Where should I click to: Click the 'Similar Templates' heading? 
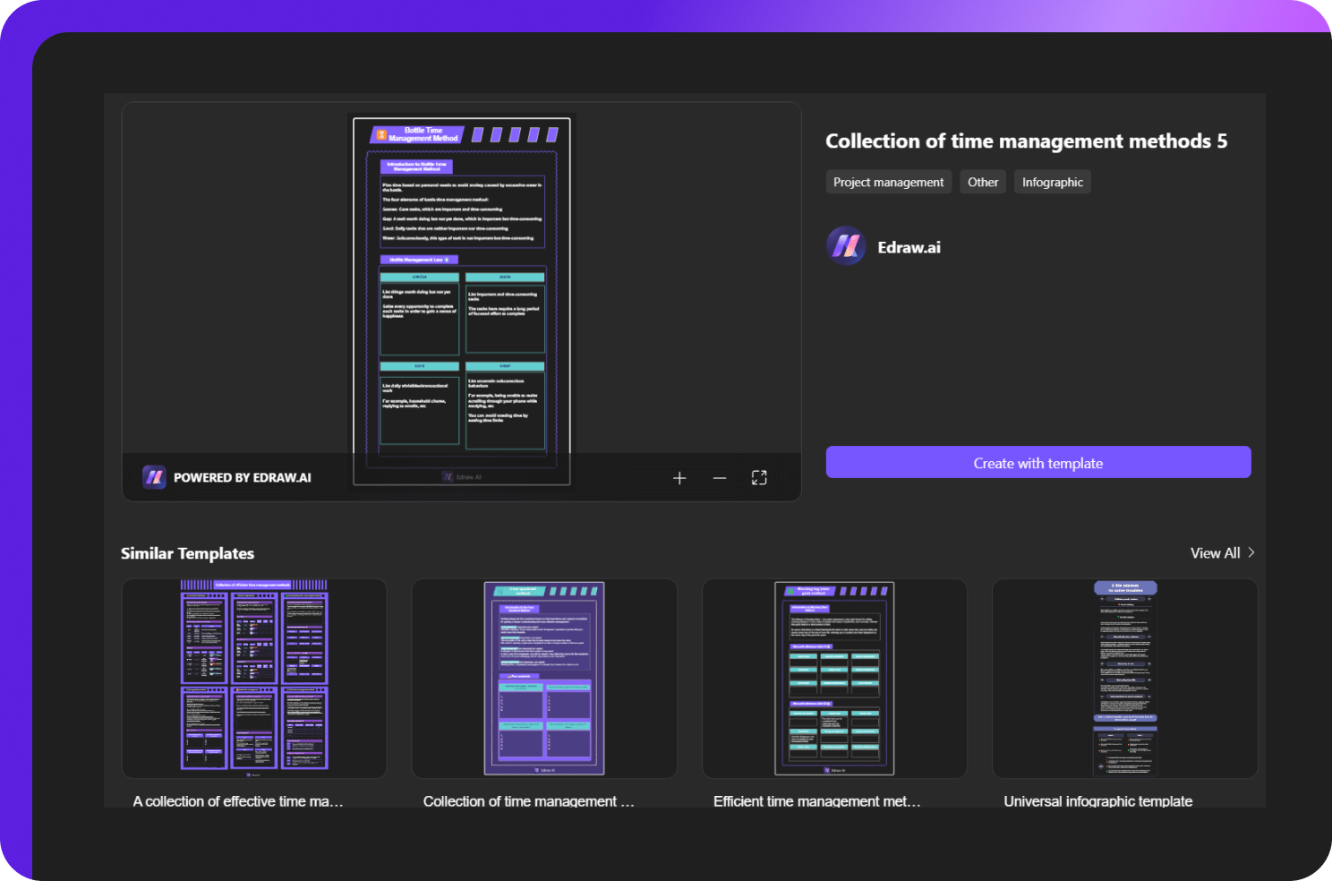coord(187,553)
